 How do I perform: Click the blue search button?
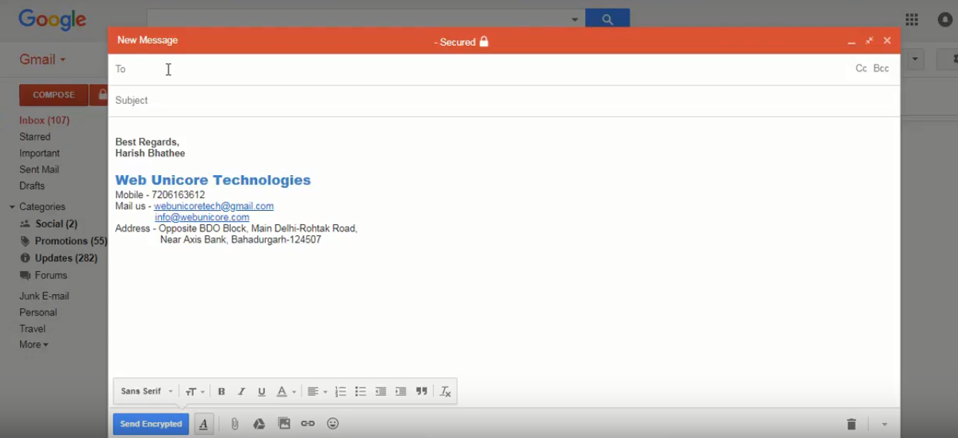(x=607, y=19)
